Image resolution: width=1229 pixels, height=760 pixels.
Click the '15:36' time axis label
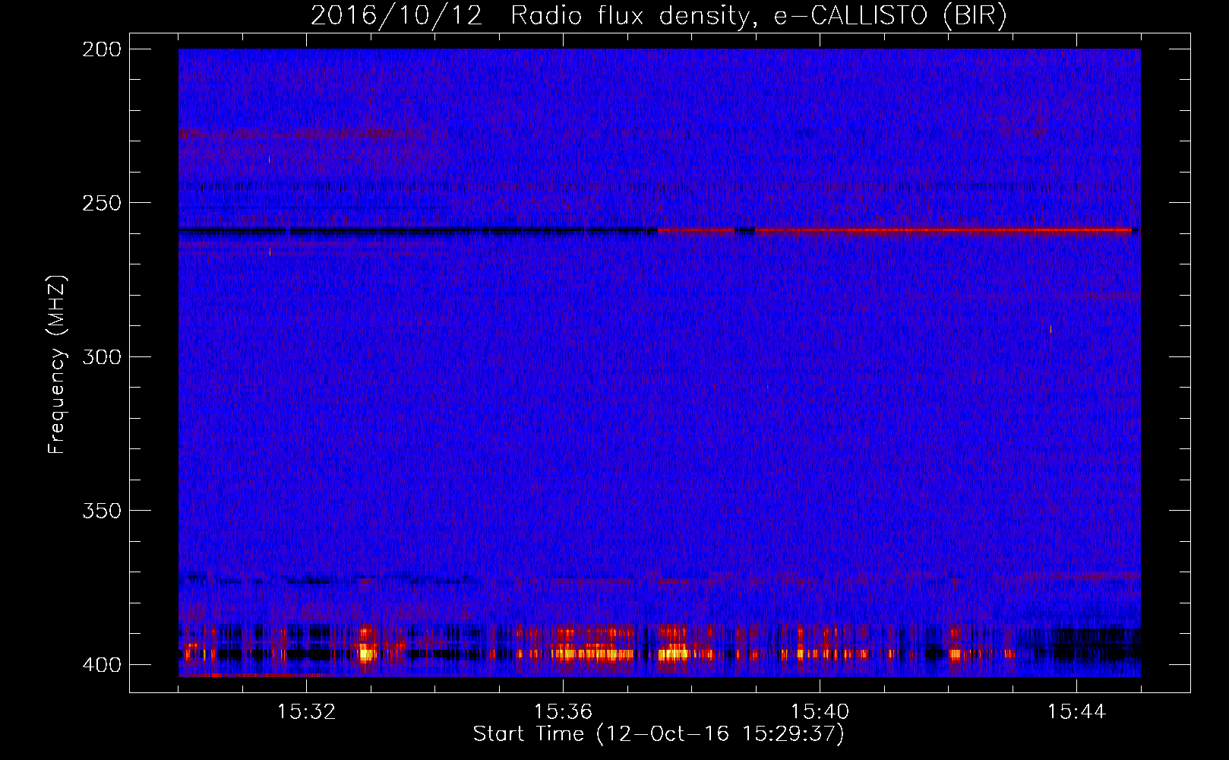[563, 711]
